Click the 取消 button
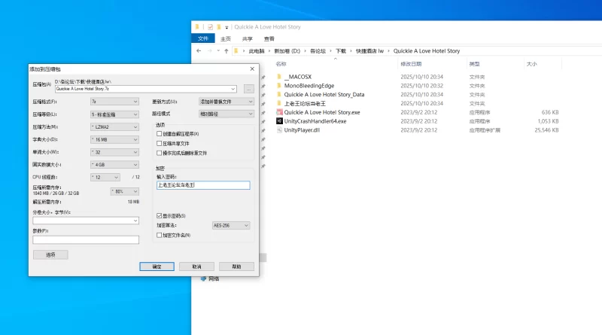This screenshot has height=335, width=602. click(196, 266)
